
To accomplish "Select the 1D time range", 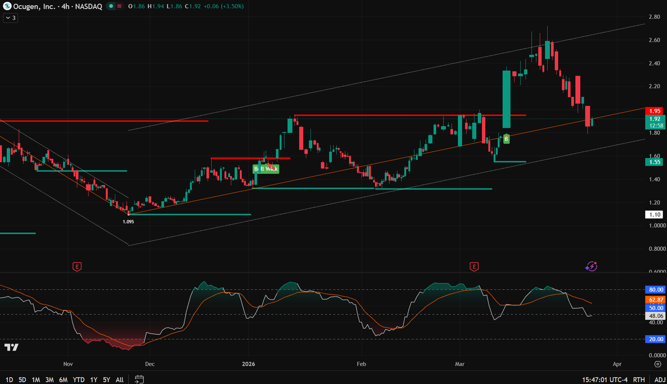I will click(x=8, y=380).
